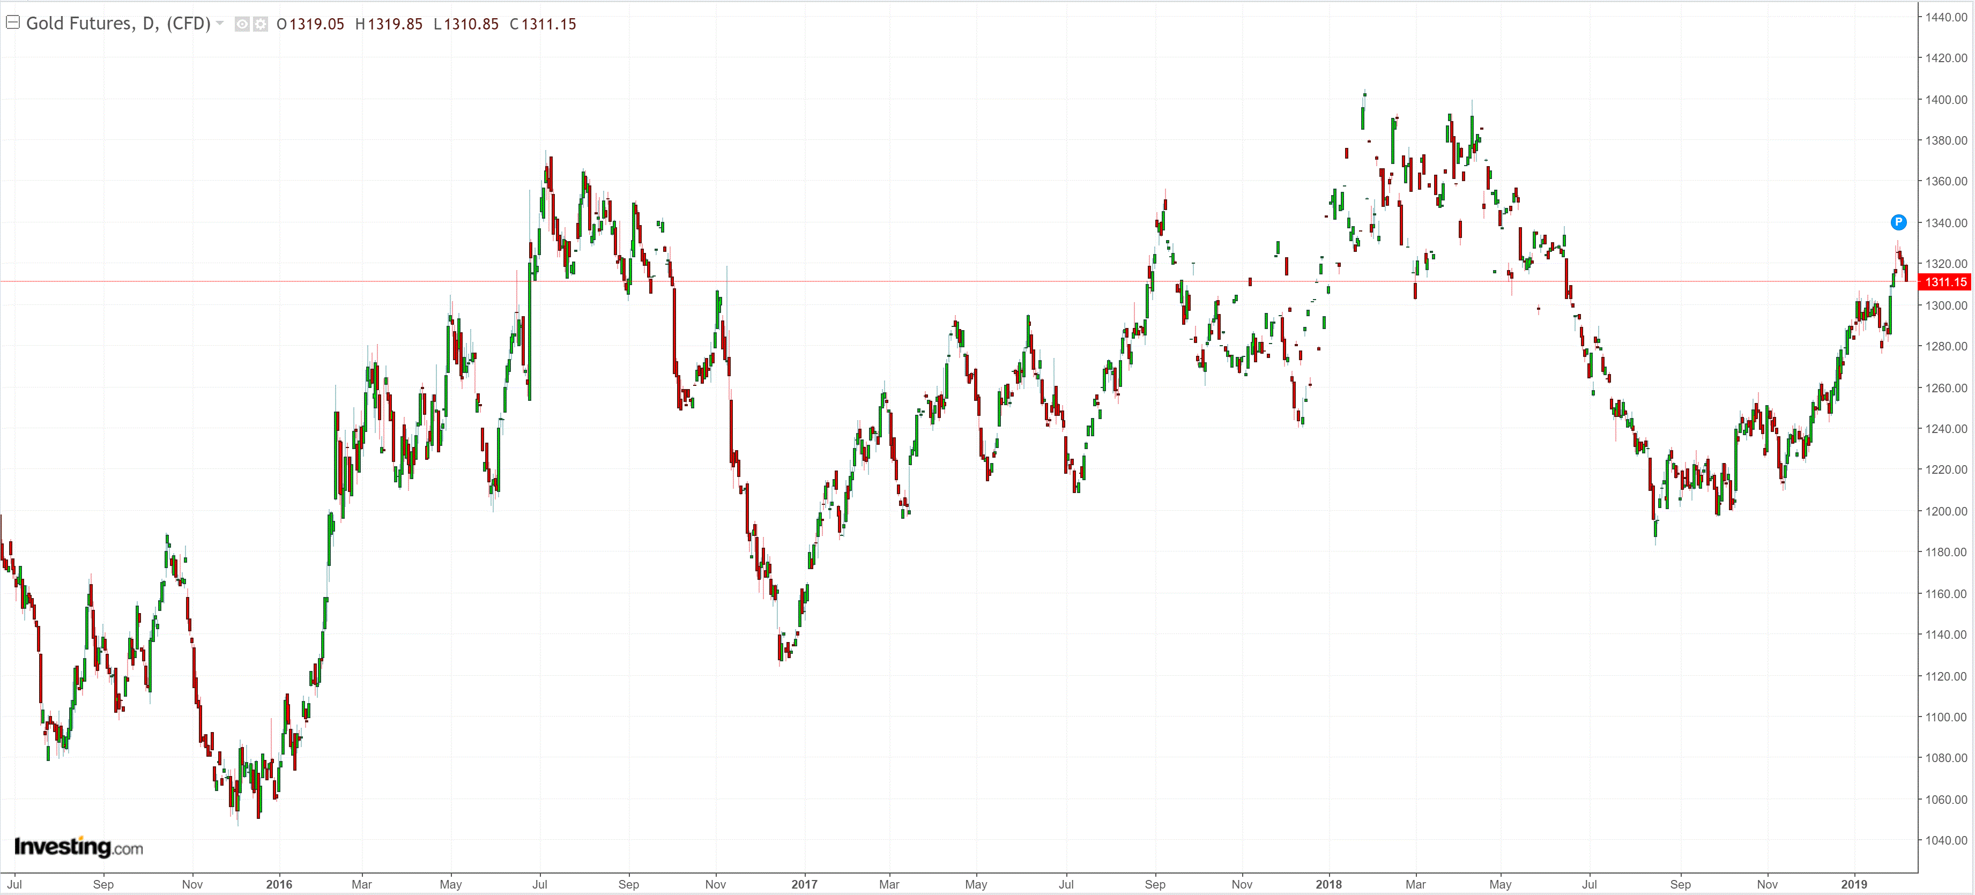
Task: Click the 1400.00 price axis label
Action: click(1946, 100)
